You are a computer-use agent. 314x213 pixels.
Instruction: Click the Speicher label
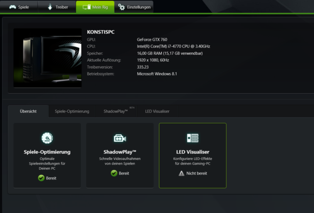[95, 53]
